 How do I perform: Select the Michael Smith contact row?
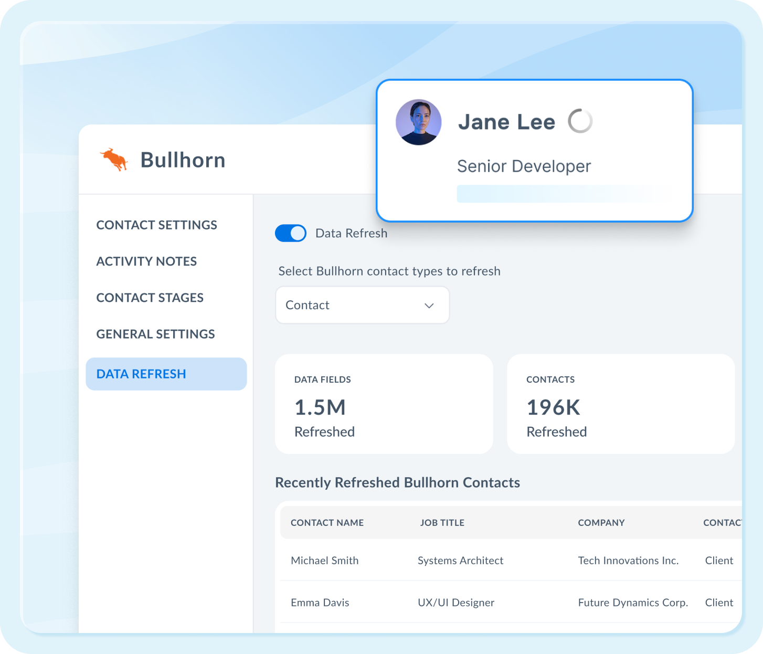tap(511, 560)
